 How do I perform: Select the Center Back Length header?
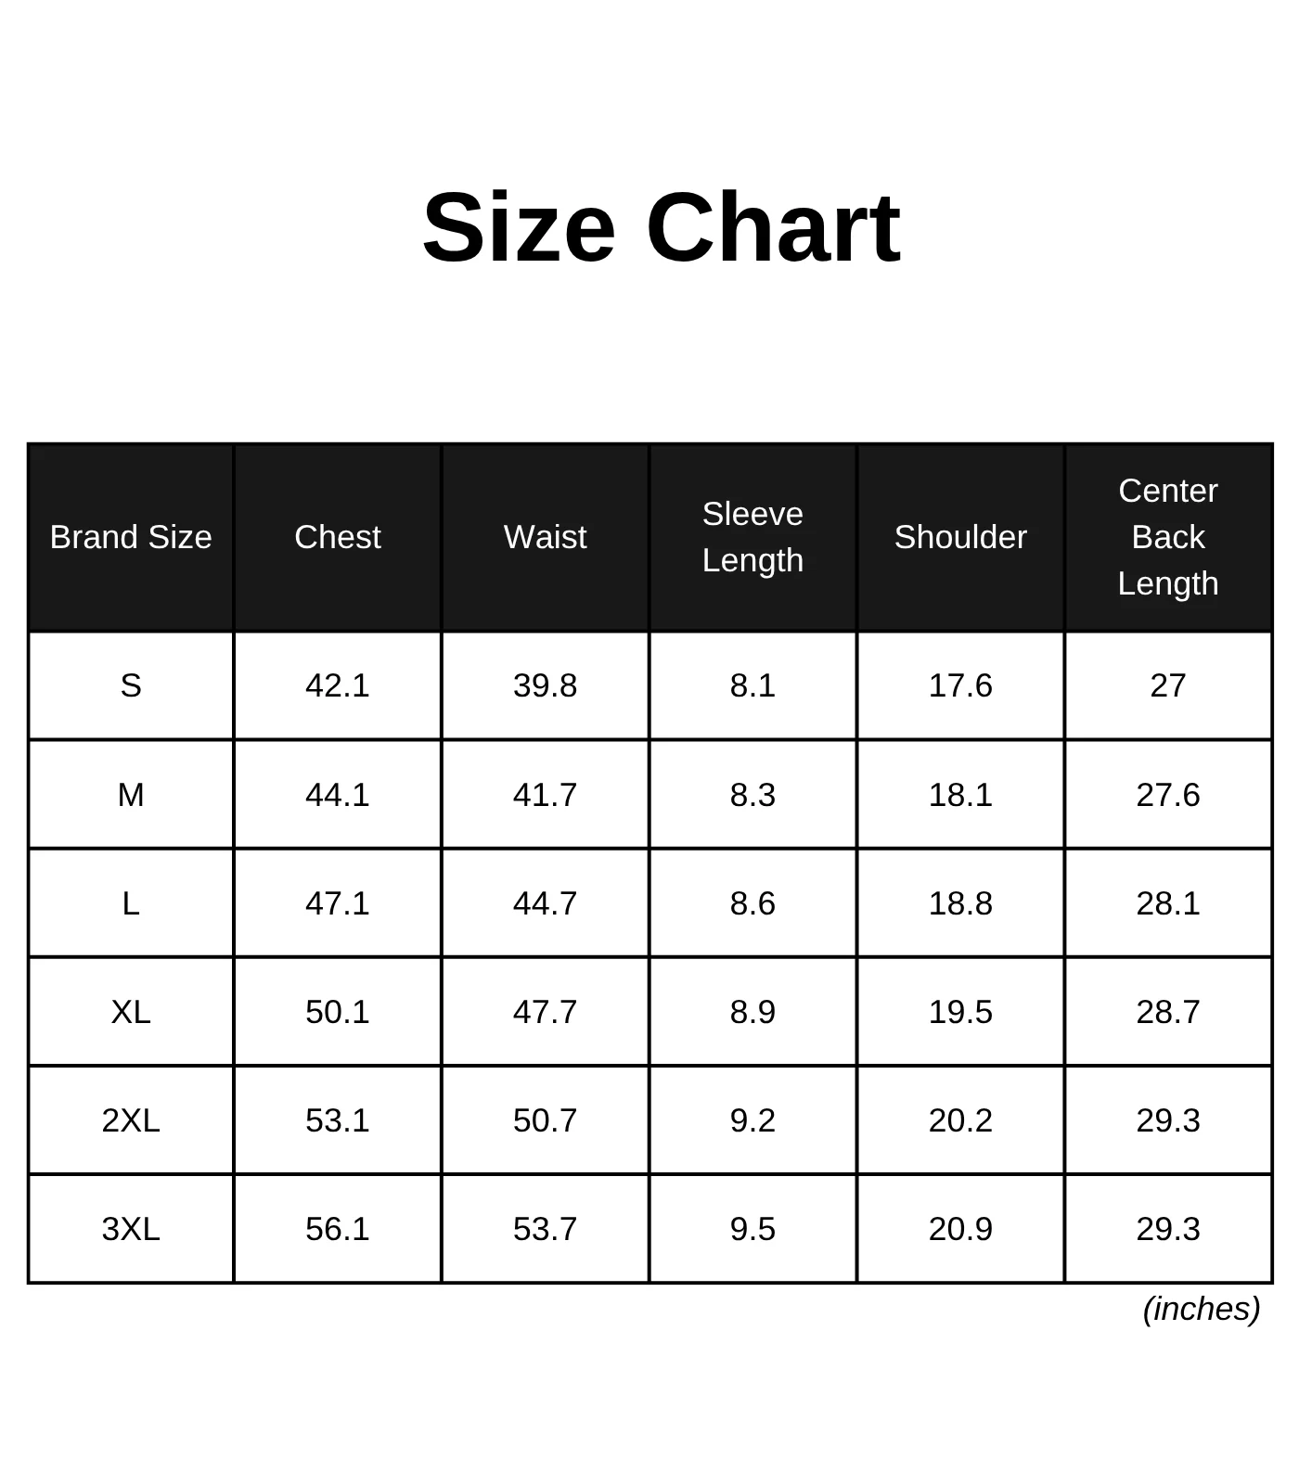(1168, 537)
